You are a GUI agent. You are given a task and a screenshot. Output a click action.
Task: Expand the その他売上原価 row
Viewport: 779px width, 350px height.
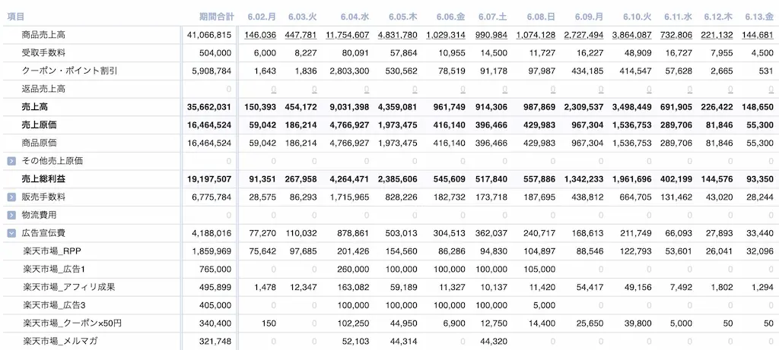11,161
